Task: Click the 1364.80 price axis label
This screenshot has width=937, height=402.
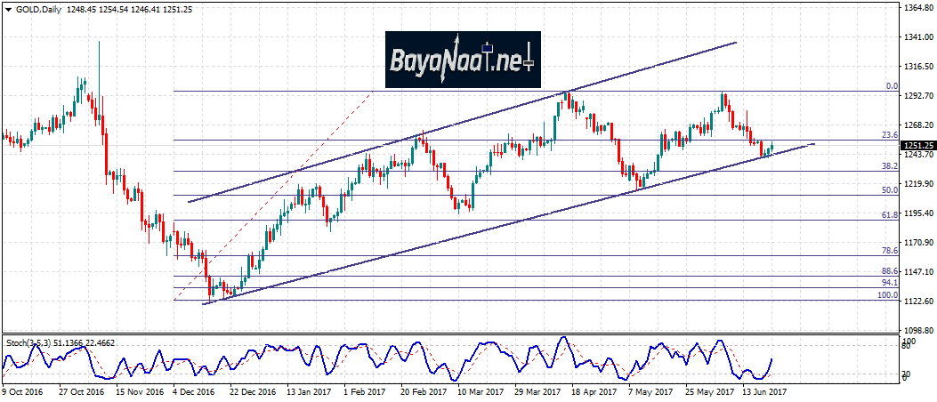Action: click(918, 8)
